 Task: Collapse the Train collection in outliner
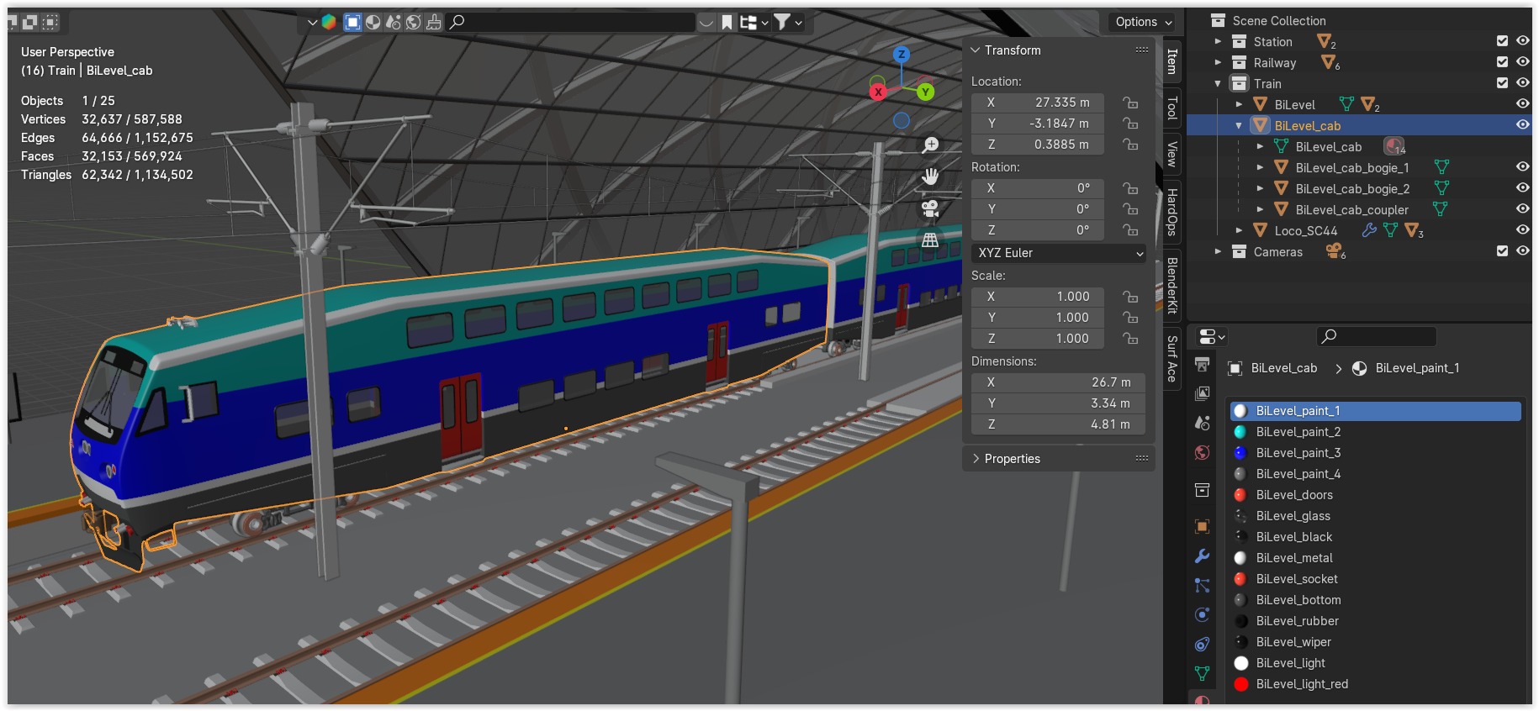[x=1218, y=83]
